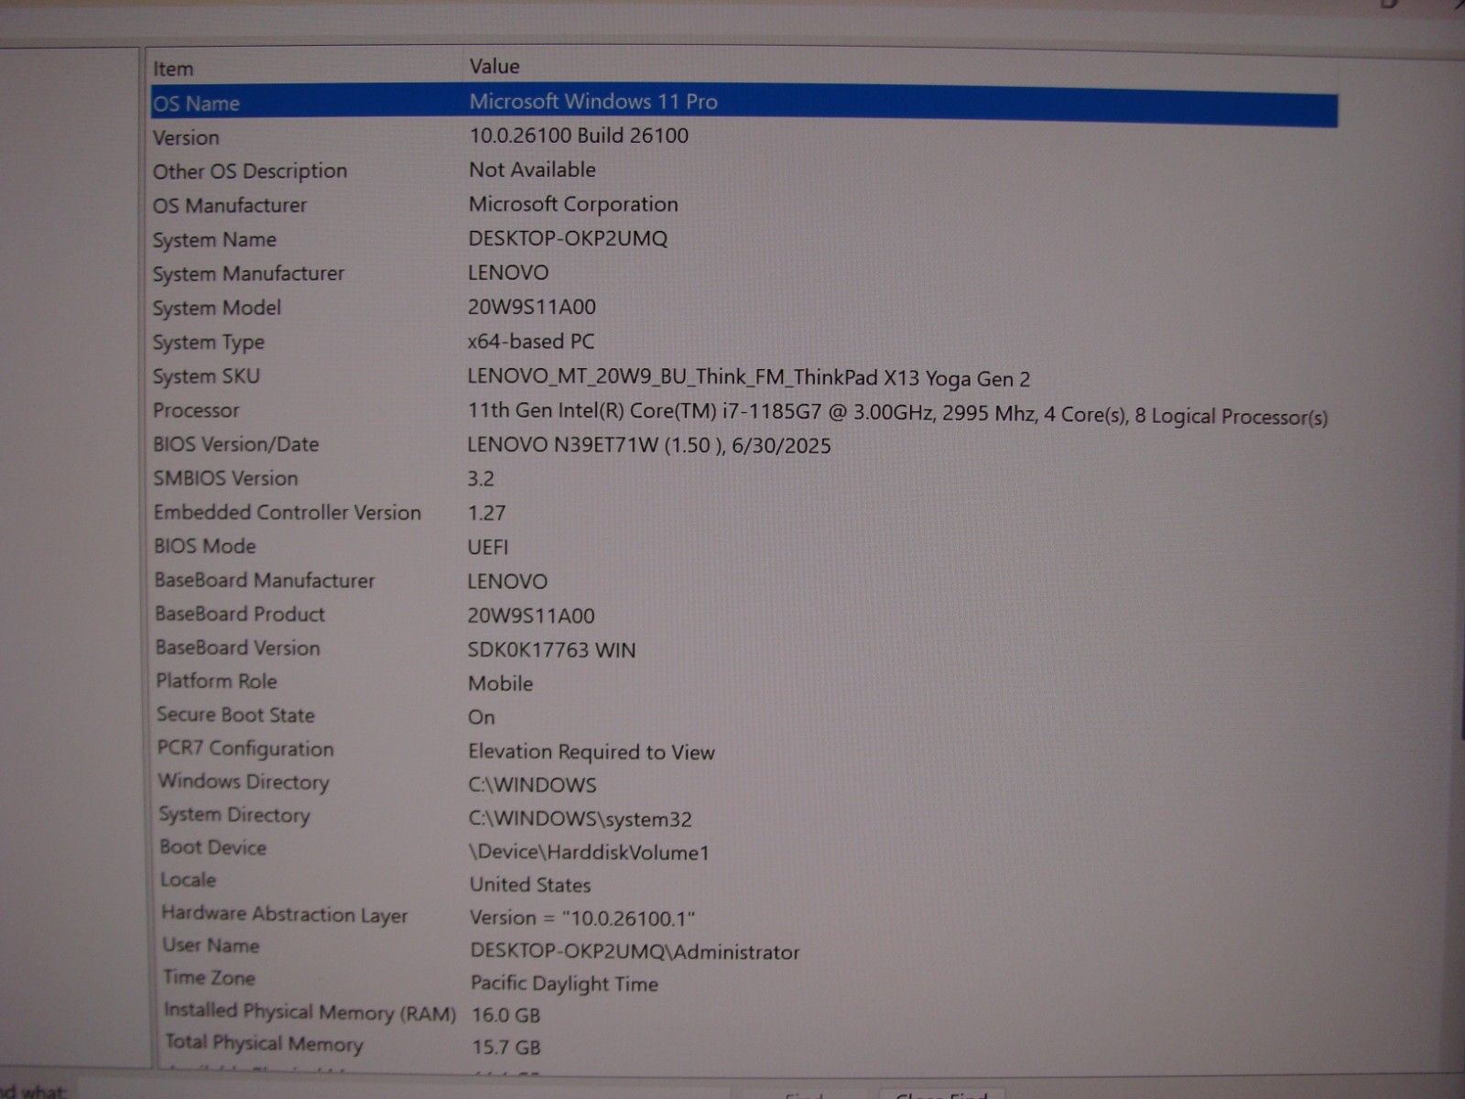The height and width of the screenshot is (1099, 1465).
Task: Click the ThinkPad X13 Yoga Gen 2 SKU value
Action: pos(749,377)
